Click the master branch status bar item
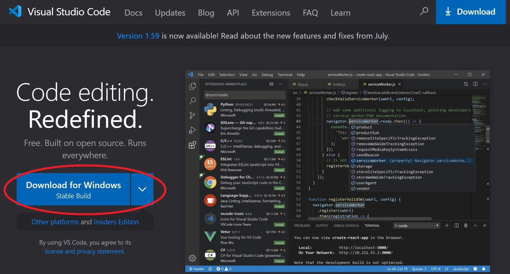The width and height of the screenshot is (510, 274). [197, 269]
